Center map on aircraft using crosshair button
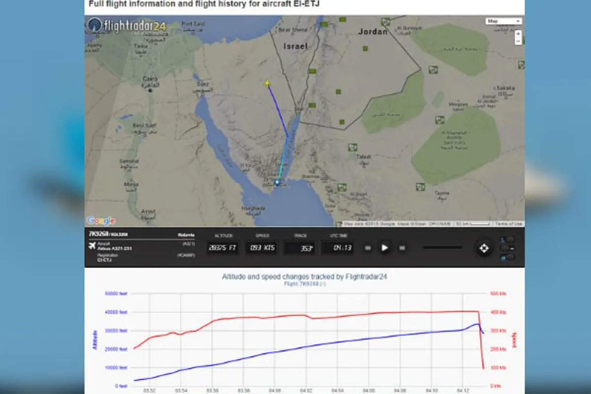 point(484,248)
